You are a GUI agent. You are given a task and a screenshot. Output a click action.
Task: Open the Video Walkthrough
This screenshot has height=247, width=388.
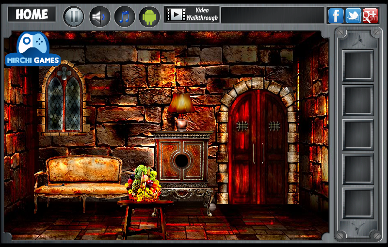click(192, 15)
